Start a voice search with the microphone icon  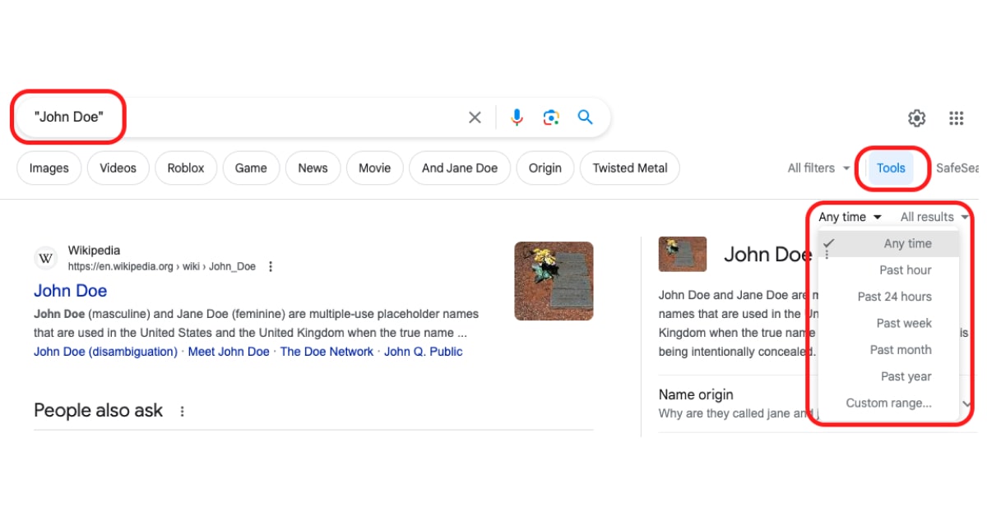click(x=517, y=117)
